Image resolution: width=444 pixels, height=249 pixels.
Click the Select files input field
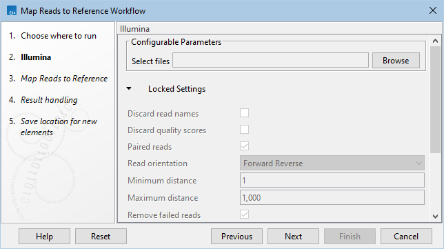[x=270, y=60]
